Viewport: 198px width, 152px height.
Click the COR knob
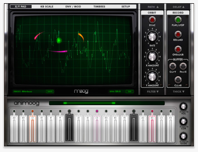click(183, 121)
